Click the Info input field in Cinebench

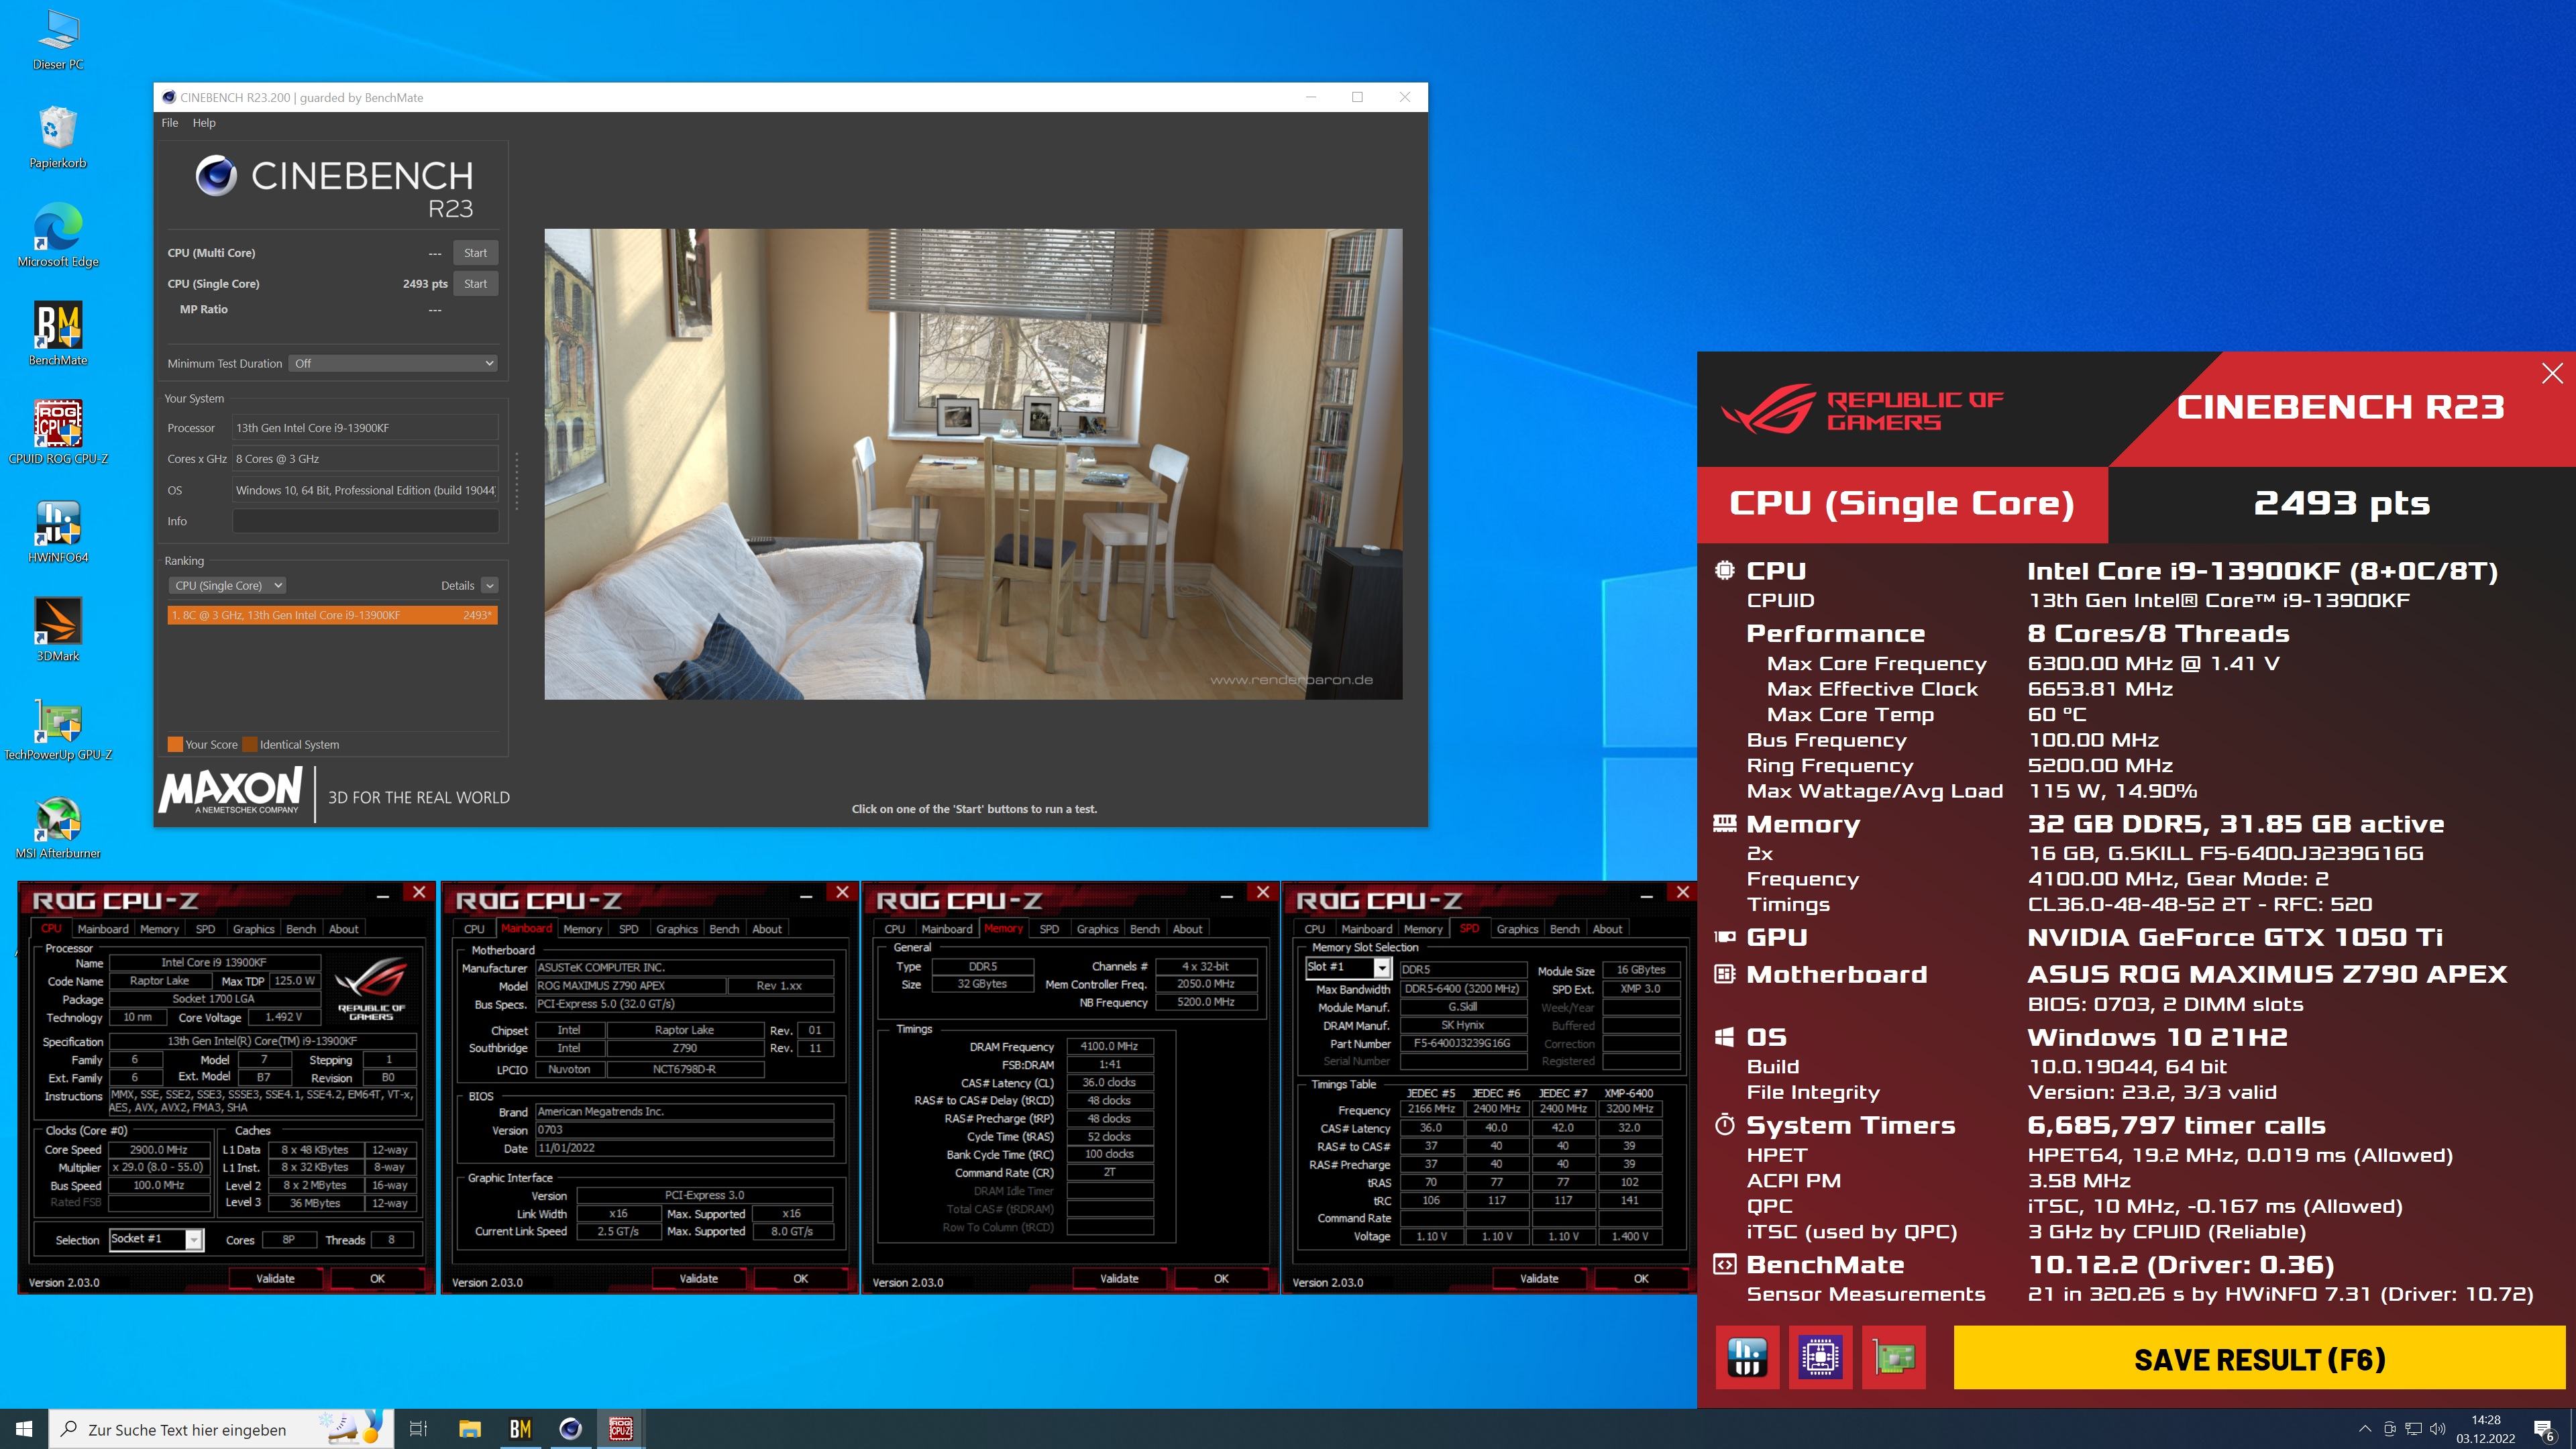coord(365,521)
